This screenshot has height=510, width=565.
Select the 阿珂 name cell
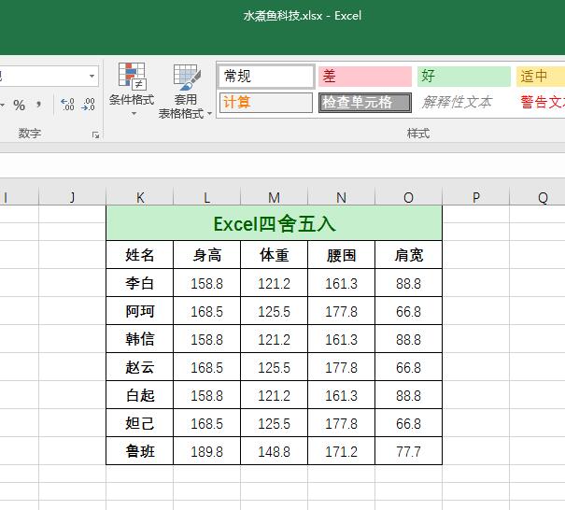140,311
